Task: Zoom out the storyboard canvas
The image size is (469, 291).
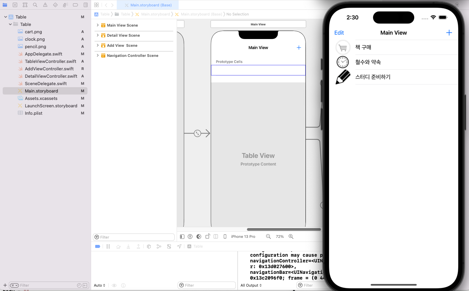Action: coord(268,237)
